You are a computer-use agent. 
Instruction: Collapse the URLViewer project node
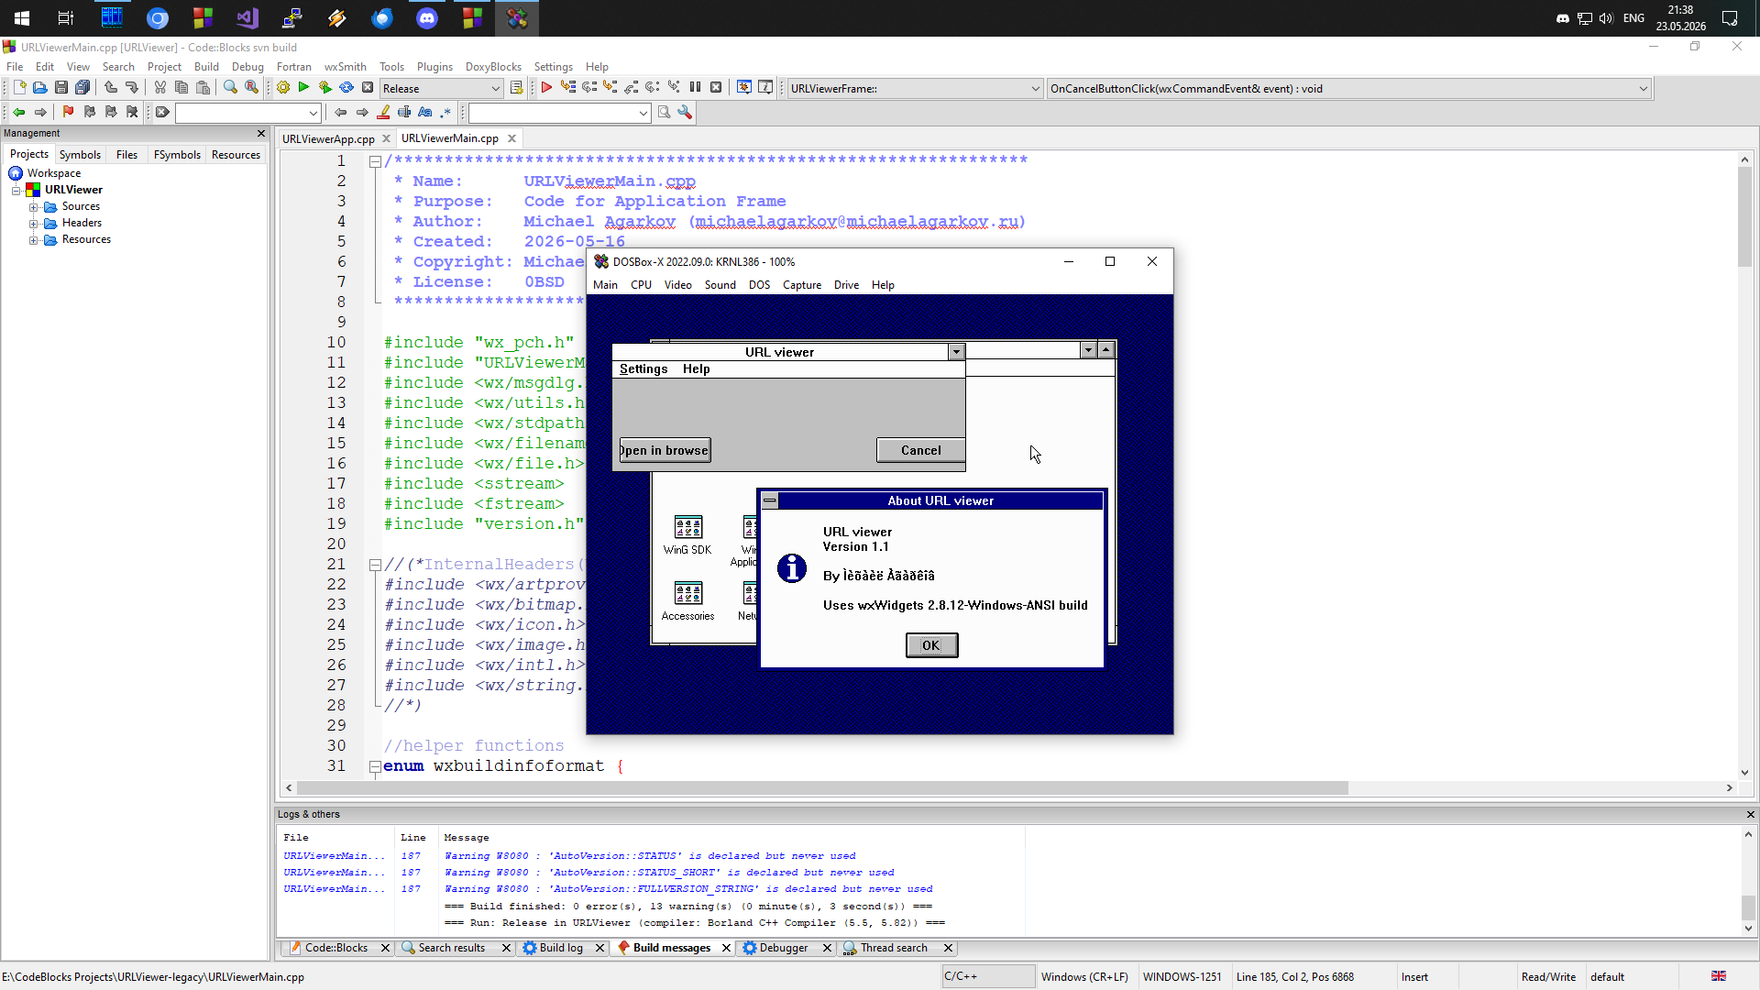point(16,191)
